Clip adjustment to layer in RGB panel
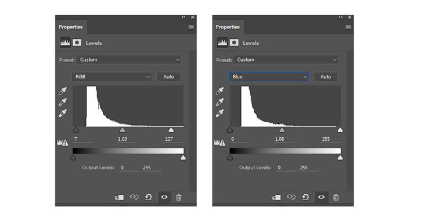421x221 pixels. tap(119, 198)
